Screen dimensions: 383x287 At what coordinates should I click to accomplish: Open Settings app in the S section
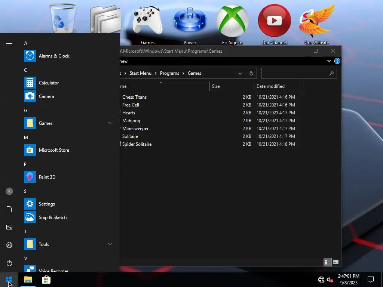[67, 204]
